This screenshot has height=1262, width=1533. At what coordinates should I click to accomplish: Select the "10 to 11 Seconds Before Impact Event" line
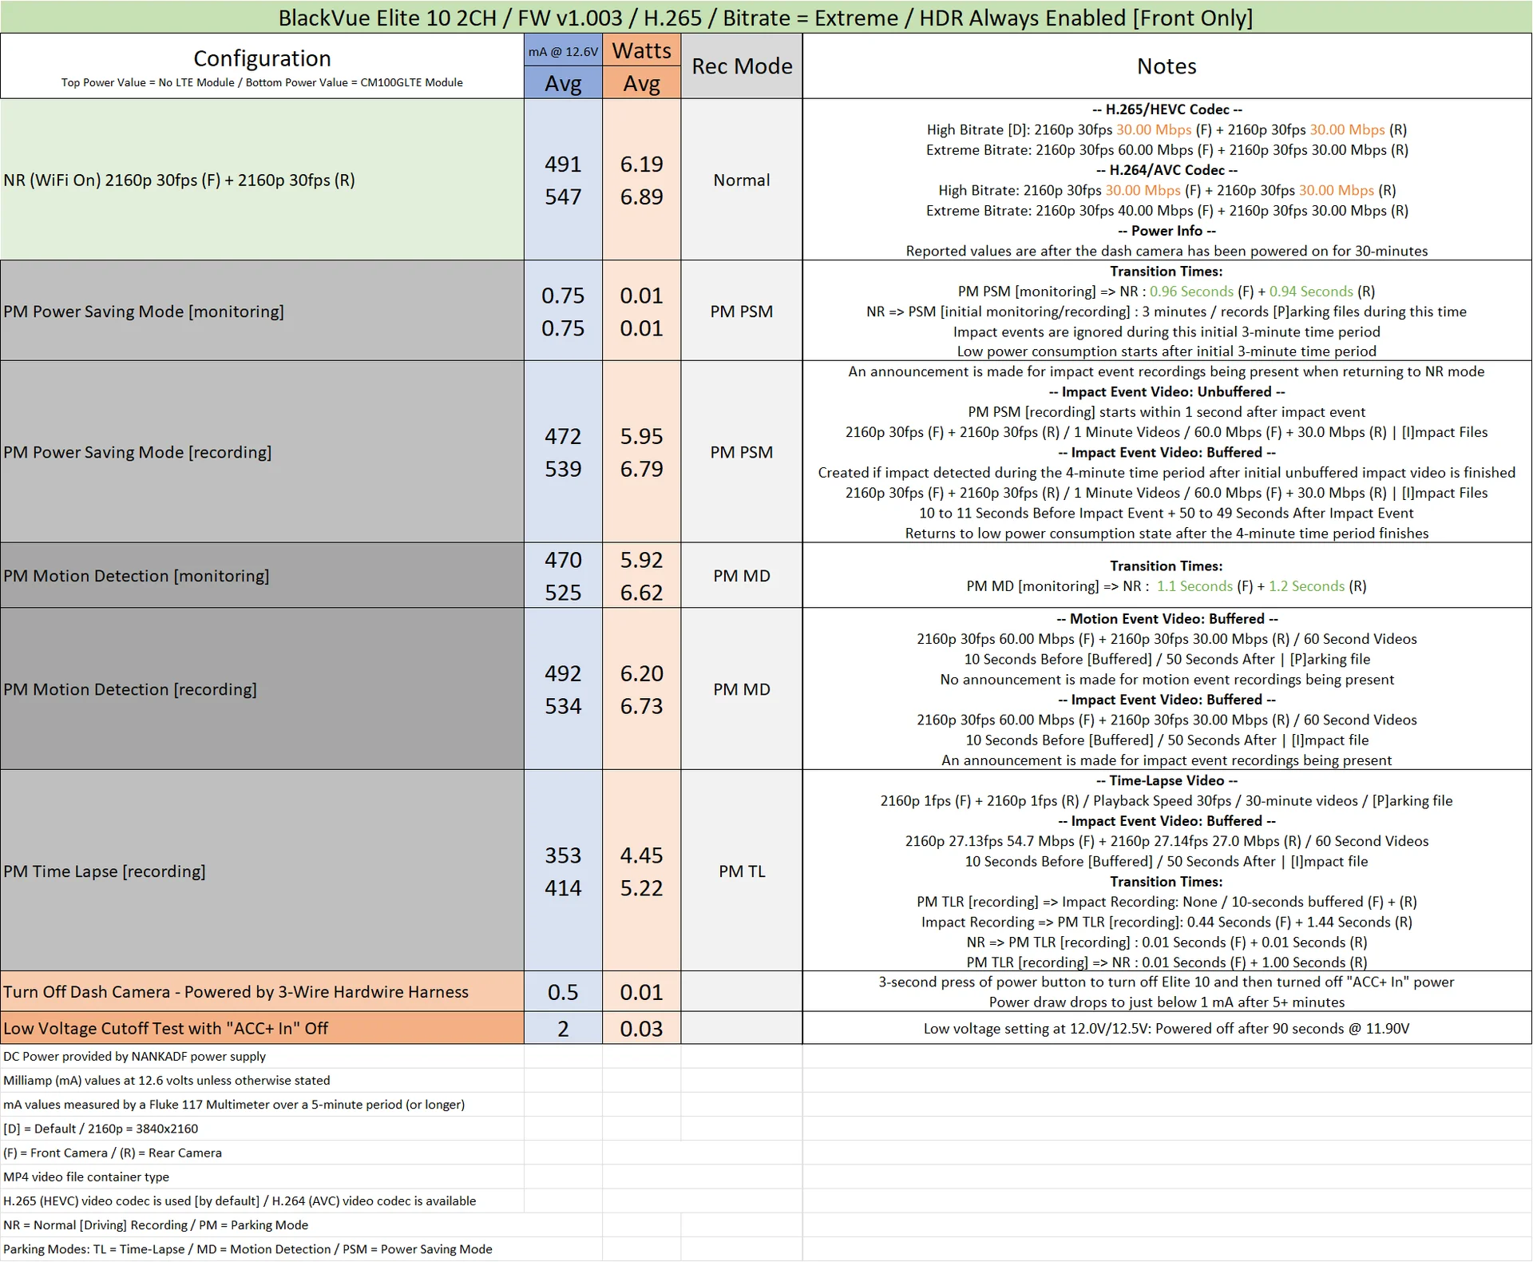[x=1167, y=513]
